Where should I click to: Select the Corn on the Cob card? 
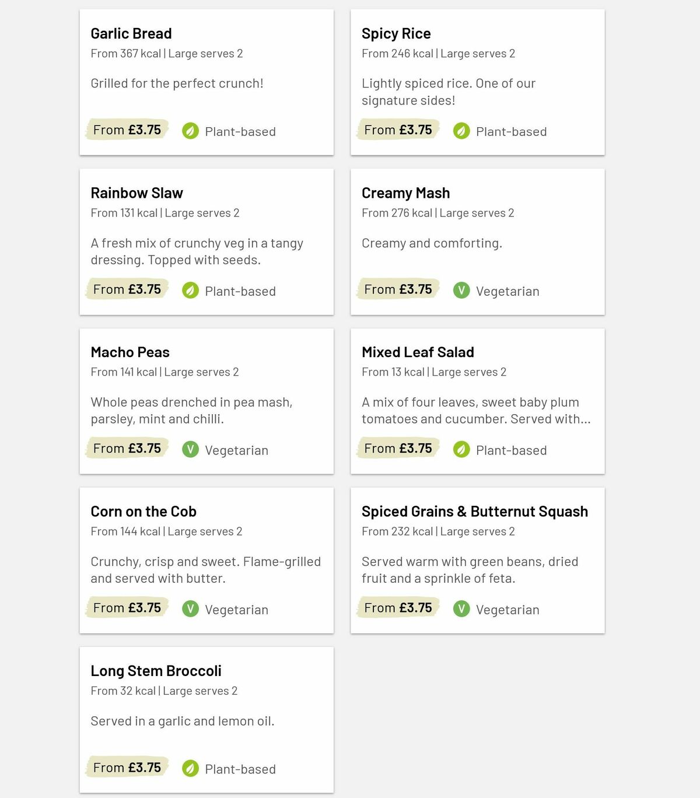(205, 560)
